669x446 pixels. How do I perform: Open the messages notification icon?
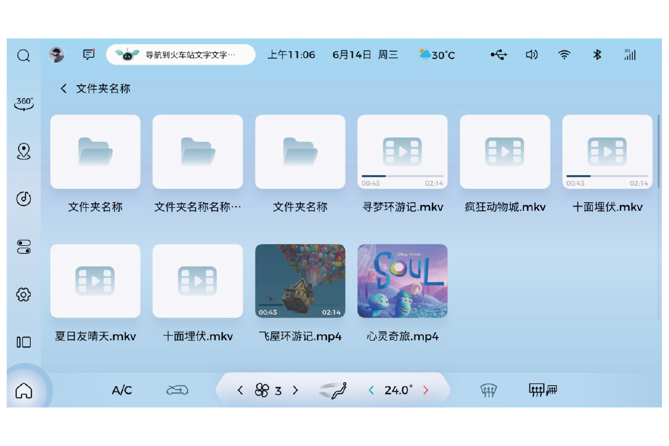tap(89, 54)
